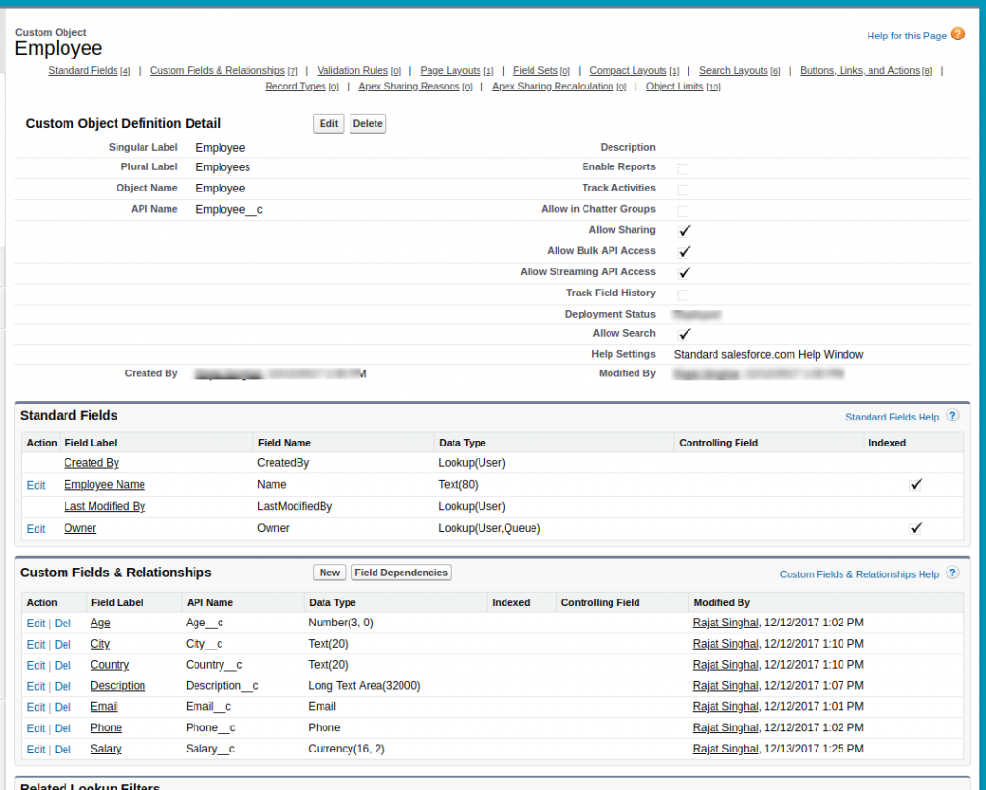Open Search Layouts [6] section link
986x790 pixels.
[739, 71]
